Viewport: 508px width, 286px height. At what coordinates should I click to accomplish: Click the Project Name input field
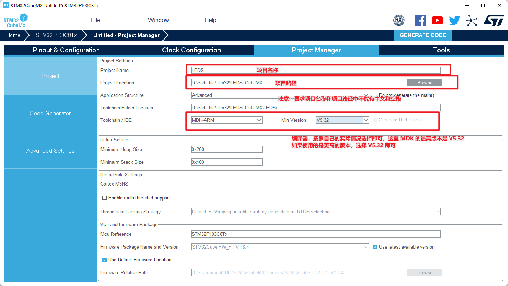pyautogui.click(x=316, y=70)
